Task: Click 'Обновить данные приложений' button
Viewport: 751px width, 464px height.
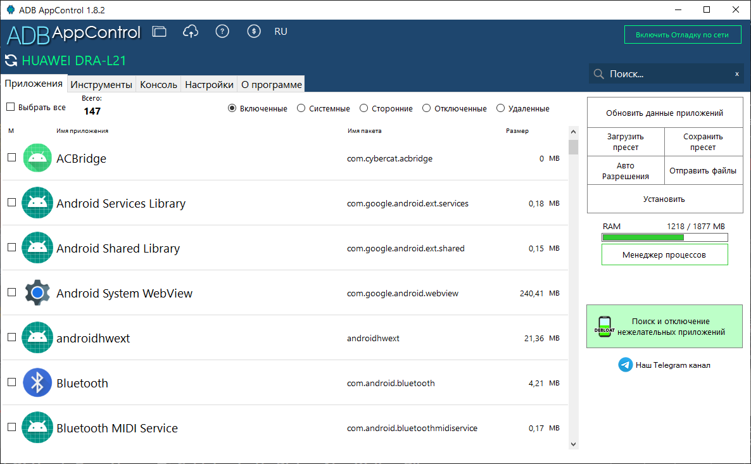Action: 664,113
